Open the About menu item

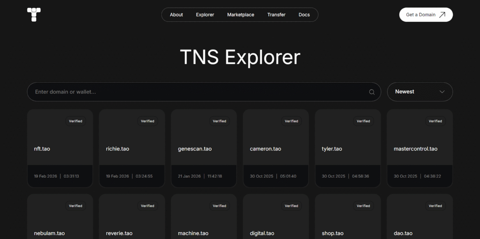tap(176, 14)
